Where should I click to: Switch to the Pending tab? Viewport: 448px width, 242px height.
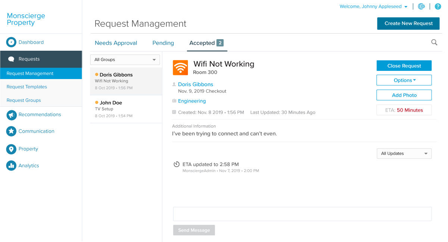[163, 43]
